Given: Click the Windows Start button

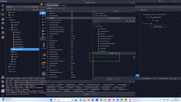Looking at the screenshot, I should 51,100.
